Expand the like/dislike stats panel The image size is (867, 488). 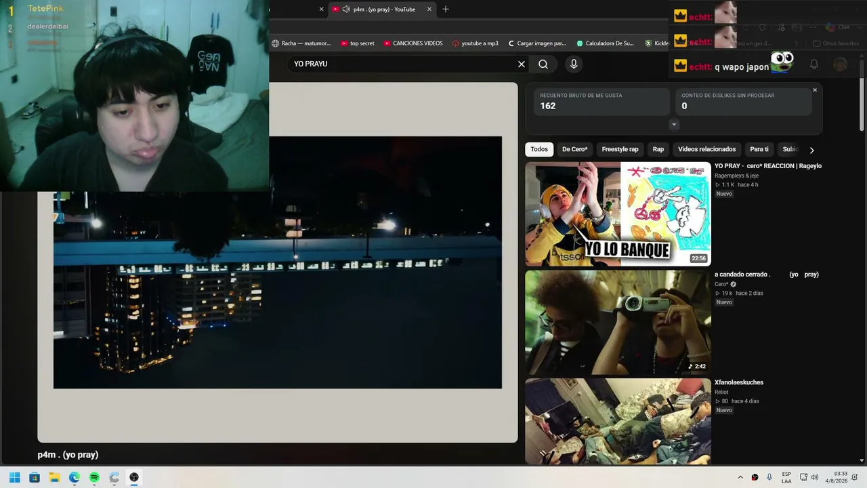point(673,125)
